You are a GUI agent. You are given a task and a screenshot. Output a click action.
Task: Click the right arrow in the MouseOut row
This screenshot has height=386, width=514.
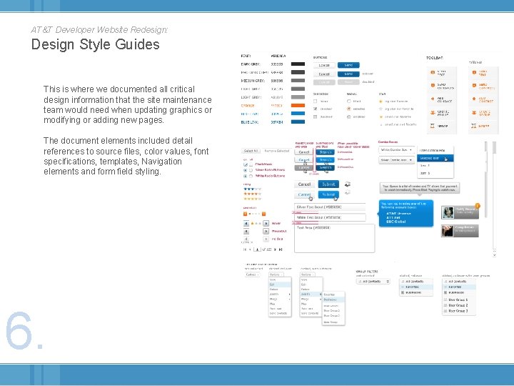(x=266, y=232)
